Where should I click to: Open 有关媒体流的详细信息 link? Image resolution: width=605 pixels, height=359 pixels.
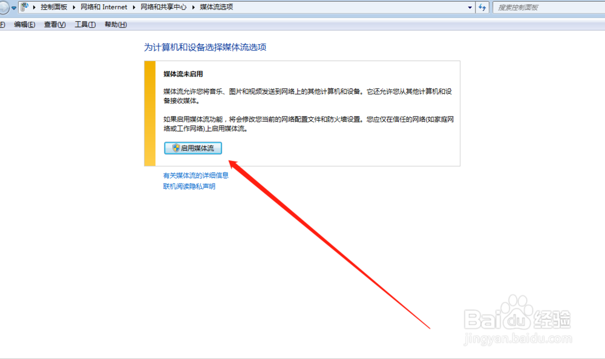pyautogui.click(x=196, y=176)
